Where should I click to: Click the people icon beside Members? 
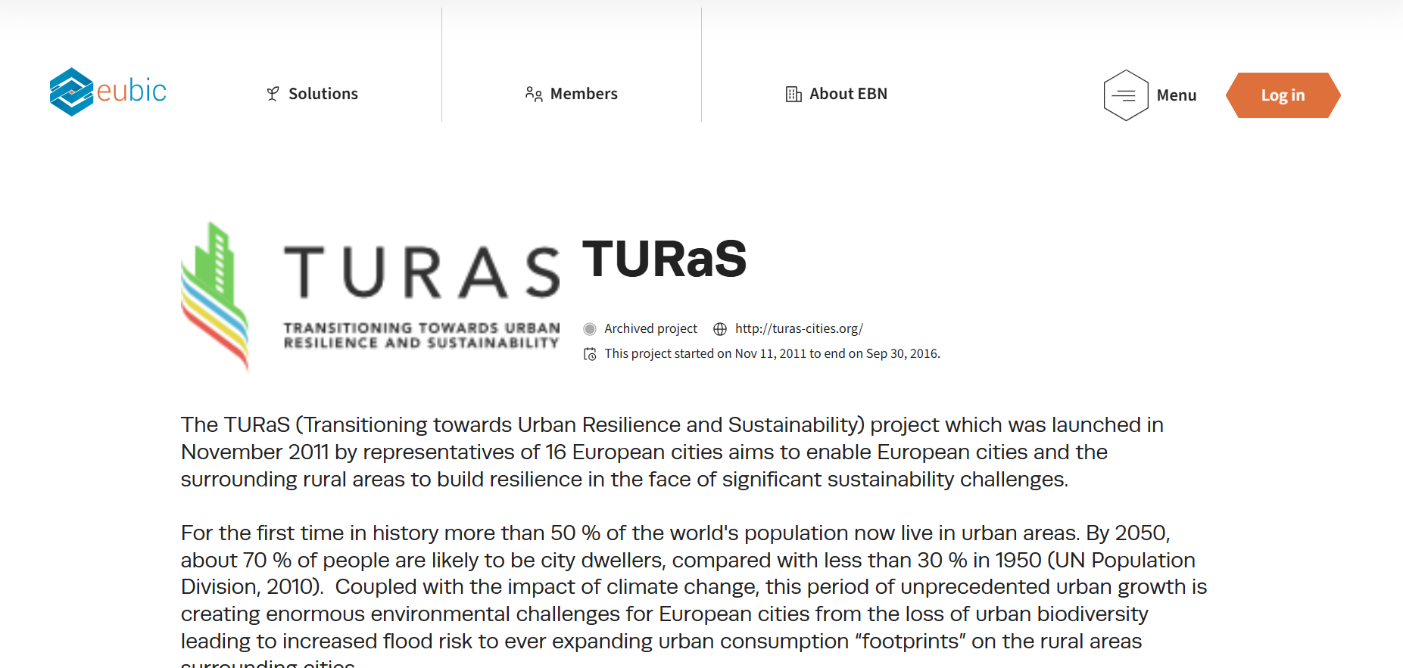coord(534,94)
